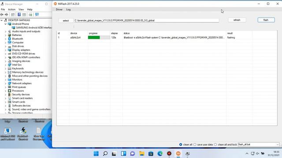Image resolution: width=282 pixels, height=158 pixels.
Task: Expand the Disk drives category arrow
Action: pyautogui.click(x=6, y=46)
